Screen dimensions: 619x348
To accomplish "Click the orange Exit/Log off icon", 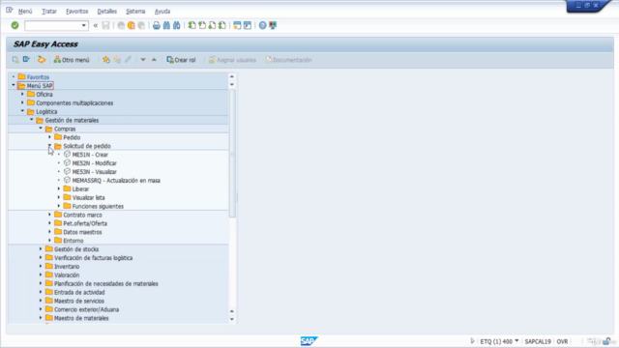I will point(132,26).
